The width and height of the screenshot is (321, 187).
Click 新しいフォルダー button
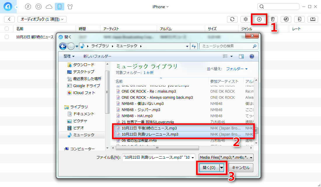(x=97, y=56)
